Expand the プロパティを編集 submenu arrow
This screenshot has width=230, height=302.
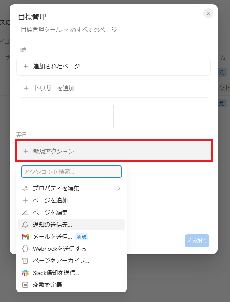[119, 188]
